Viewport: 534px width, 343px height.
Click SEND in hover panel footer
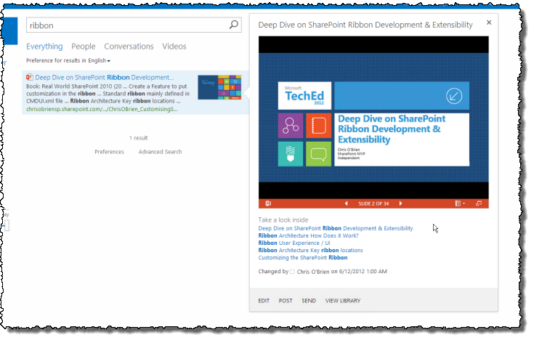tap(309, 301)
